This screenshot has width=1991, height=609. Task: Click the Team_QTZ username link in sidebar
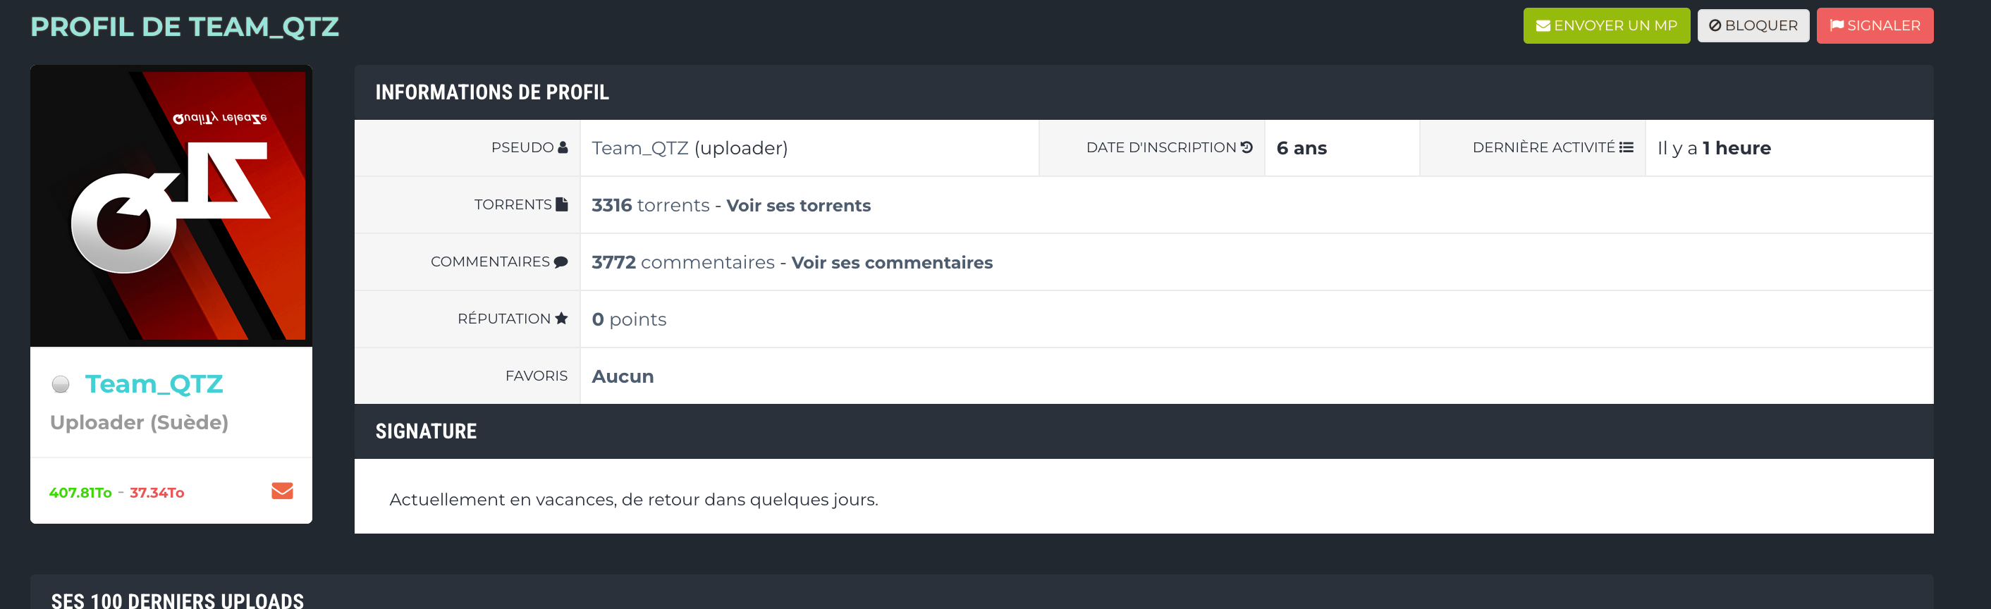[154, 383]
